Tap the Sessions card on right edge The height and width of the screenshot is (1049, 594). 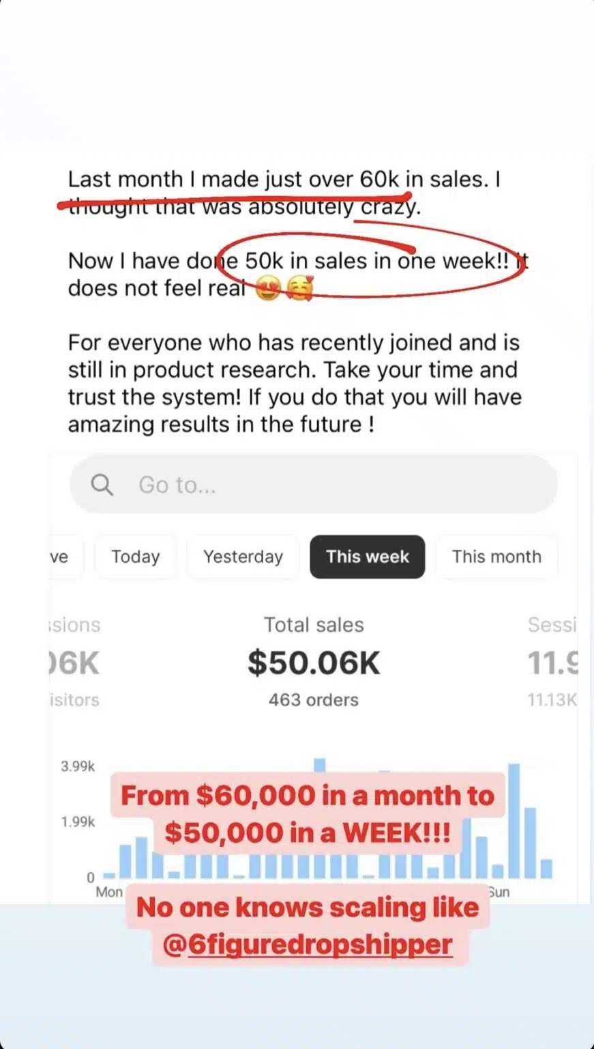coord(552,661)
